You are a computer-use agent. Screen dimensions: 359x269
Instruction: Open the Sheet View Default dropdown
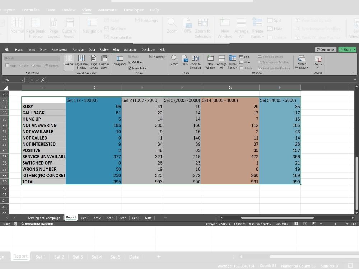(x=32, y=58)
